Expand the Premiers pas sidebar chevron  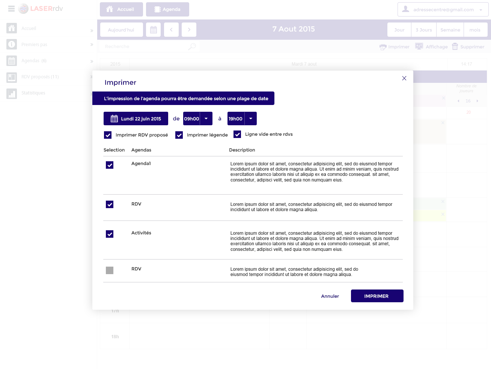coord(92,45)
